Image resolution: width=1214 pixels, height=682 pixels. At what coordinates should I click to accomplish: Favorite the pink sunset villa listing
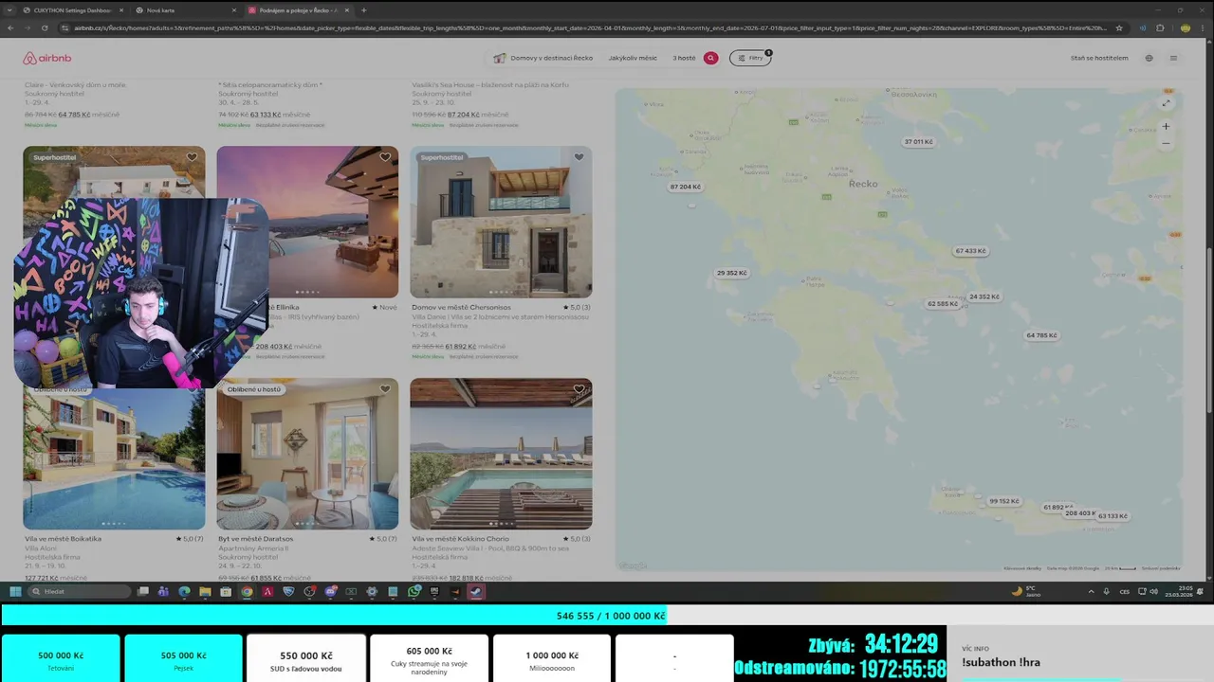(385, 157)
